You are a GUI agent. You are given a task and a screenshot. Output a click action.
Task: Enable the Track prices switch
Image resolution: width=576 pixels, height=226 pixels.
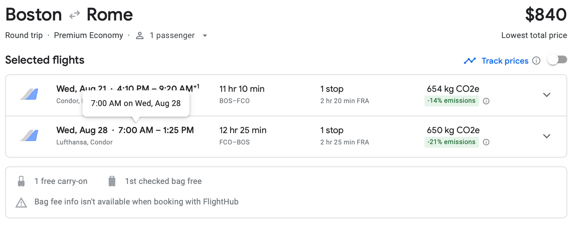[x=557, y=59]
